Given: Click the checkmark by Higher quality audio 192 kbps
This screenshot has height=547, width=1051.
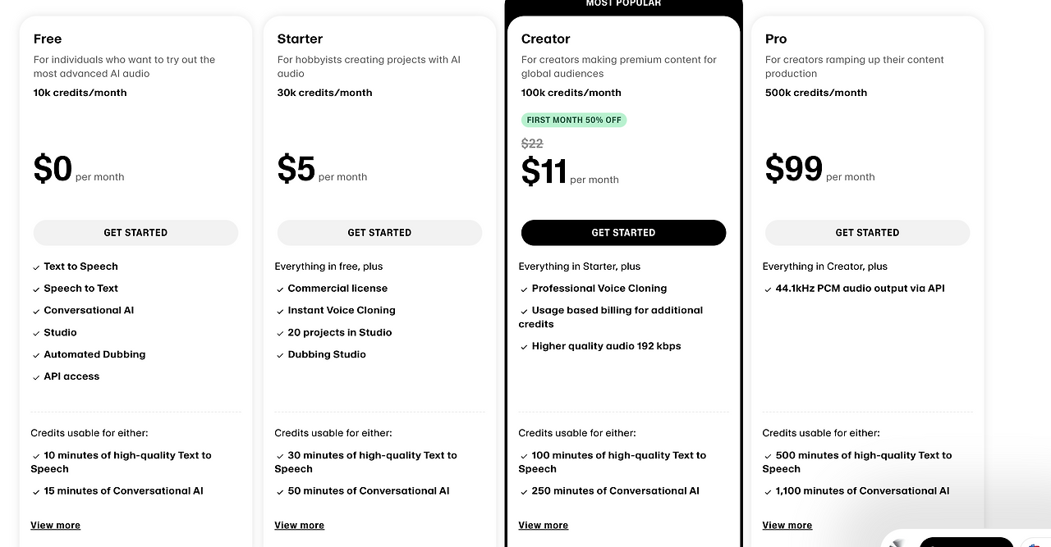Looking at the screenshot, I should 524,347.
